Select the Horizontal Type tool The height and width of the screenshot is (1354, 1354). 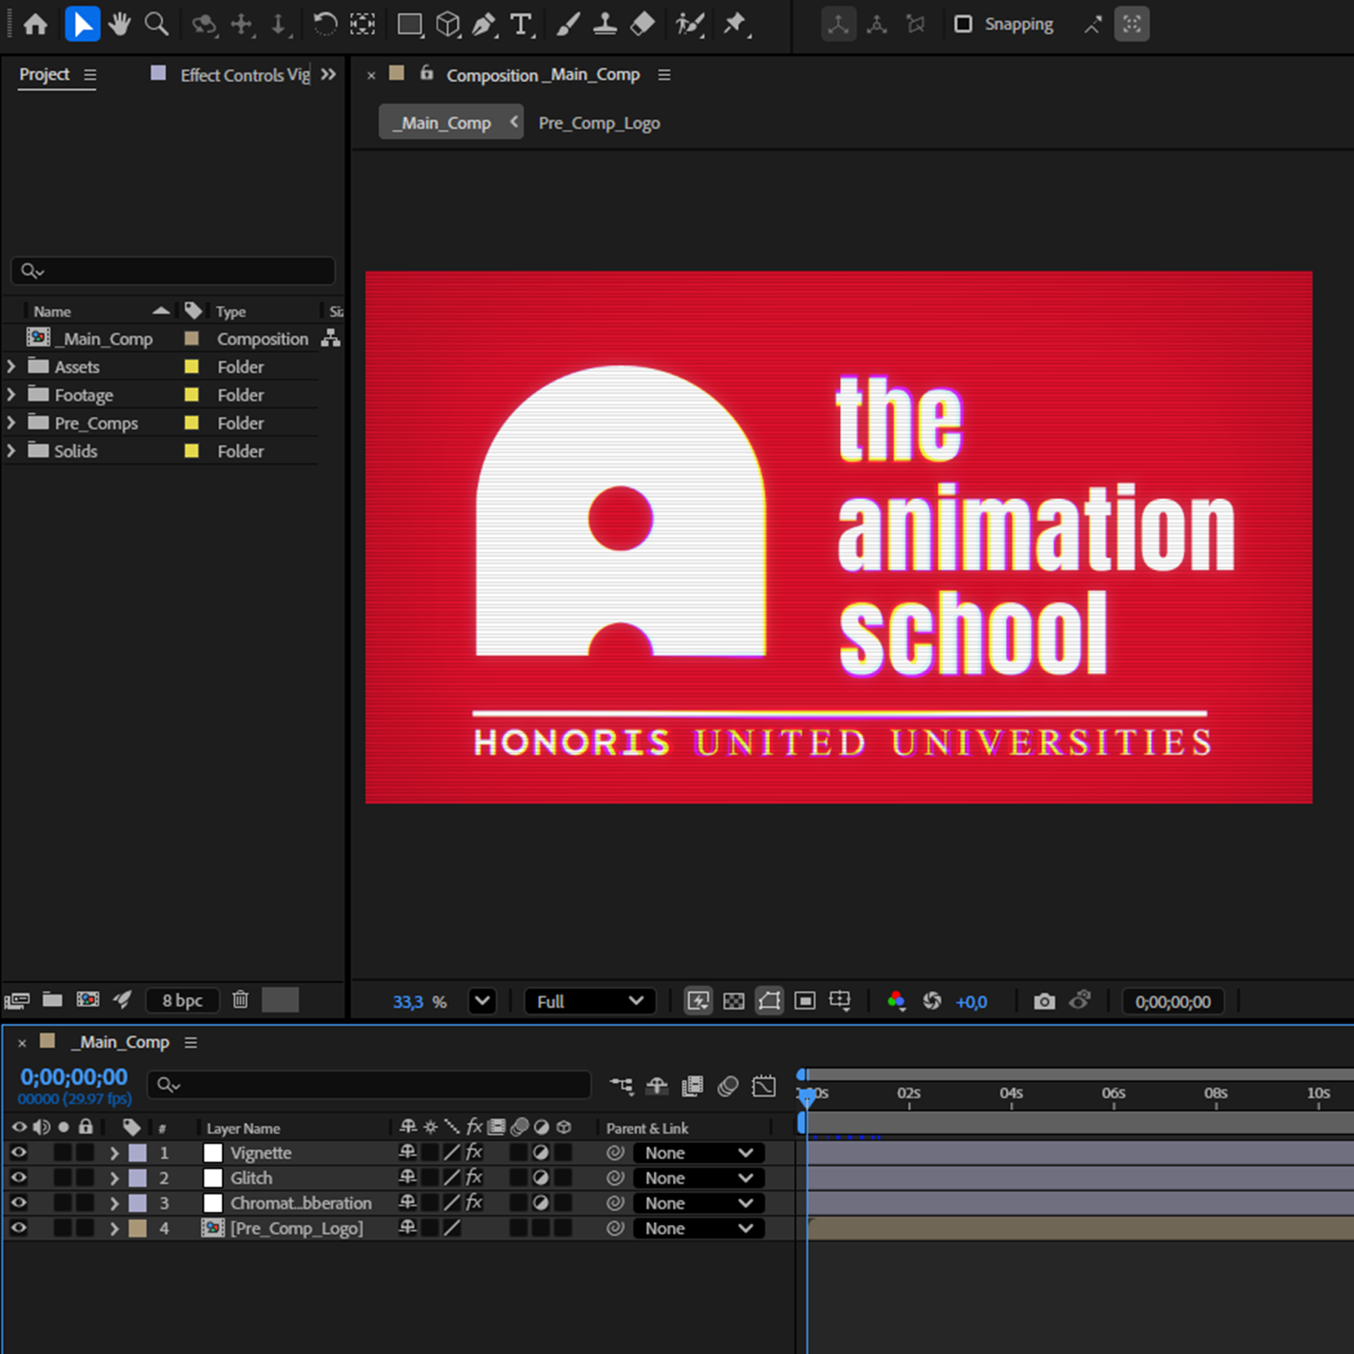tap(521, 24)
